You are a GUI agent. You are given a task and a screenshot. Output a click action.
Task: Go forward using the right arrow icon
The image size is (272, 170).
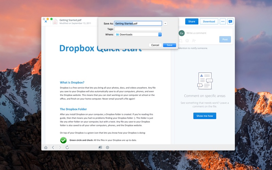tap(60, 148)
